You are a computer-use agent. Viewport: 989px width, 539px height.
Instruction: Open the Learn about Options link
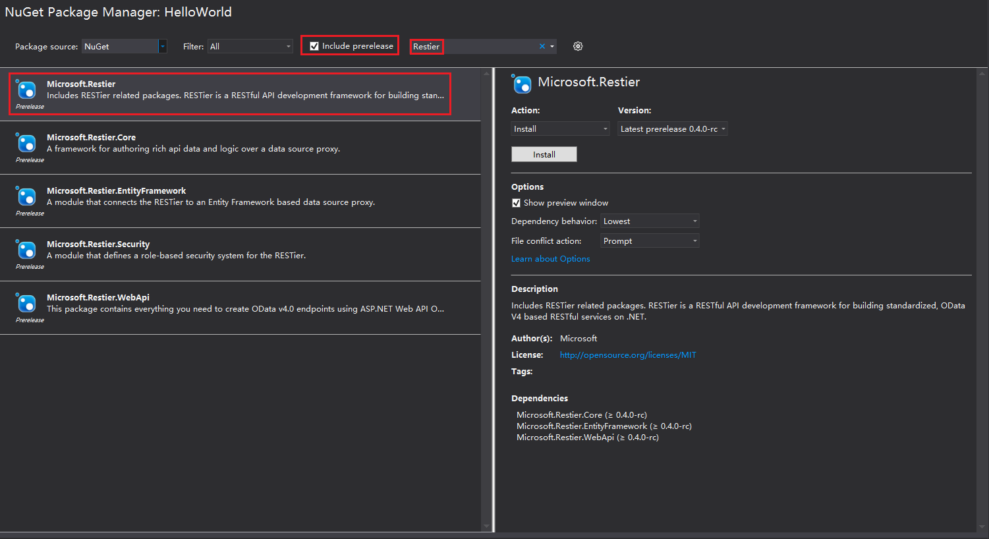[x=550, y=259]
